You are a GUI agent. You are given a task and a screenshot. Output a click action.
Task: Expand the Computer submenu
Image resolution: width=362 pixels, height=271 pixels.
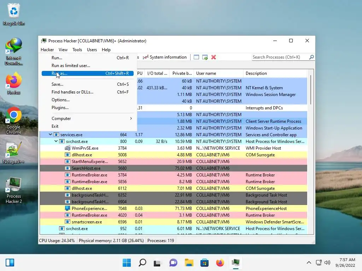[88, 119]
